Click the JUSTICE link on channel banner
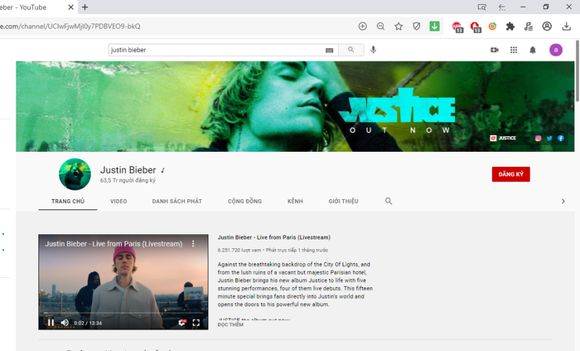The width and height of the screenshot is (580, 351). [503, 138]
